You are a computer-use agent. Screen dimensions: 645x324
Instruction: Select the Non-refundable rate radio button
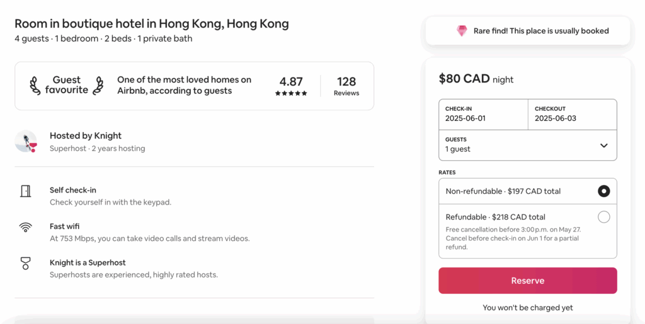(603, 191)
